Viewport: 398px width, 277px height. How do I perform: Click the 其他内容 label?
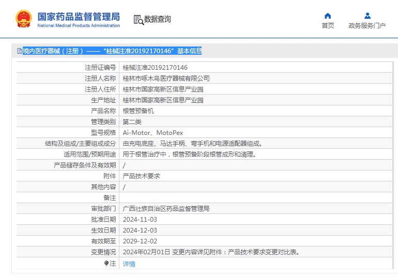point(103,187)
